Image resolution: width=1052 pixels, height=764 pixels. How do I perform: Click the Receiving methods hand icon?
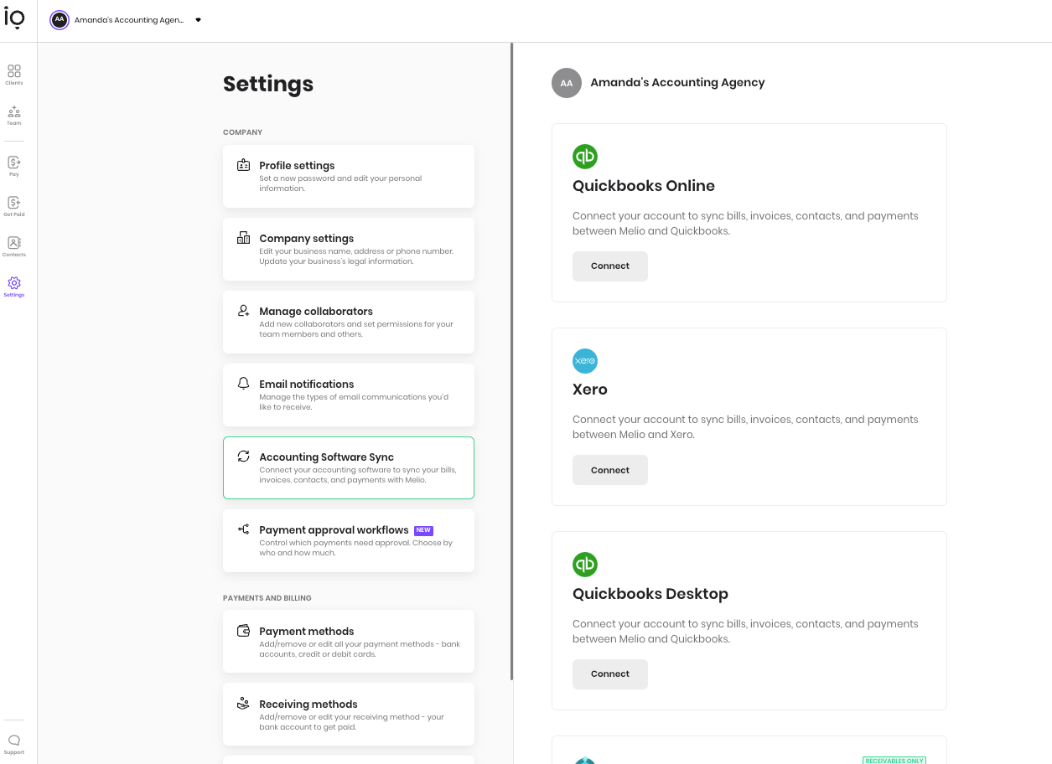pos(243,704)
